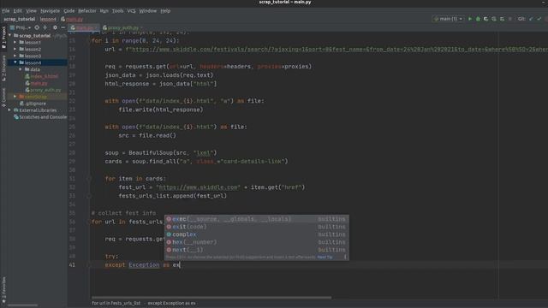The width and height of the screenshot is (548, 308).
Task: Click the concurrency diagram run icon
Action: tap(502, 19)
